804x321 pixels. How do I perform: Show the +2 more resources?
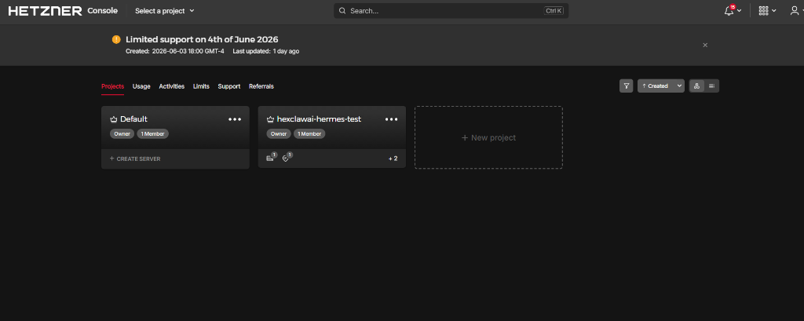[x=393, y=159]
